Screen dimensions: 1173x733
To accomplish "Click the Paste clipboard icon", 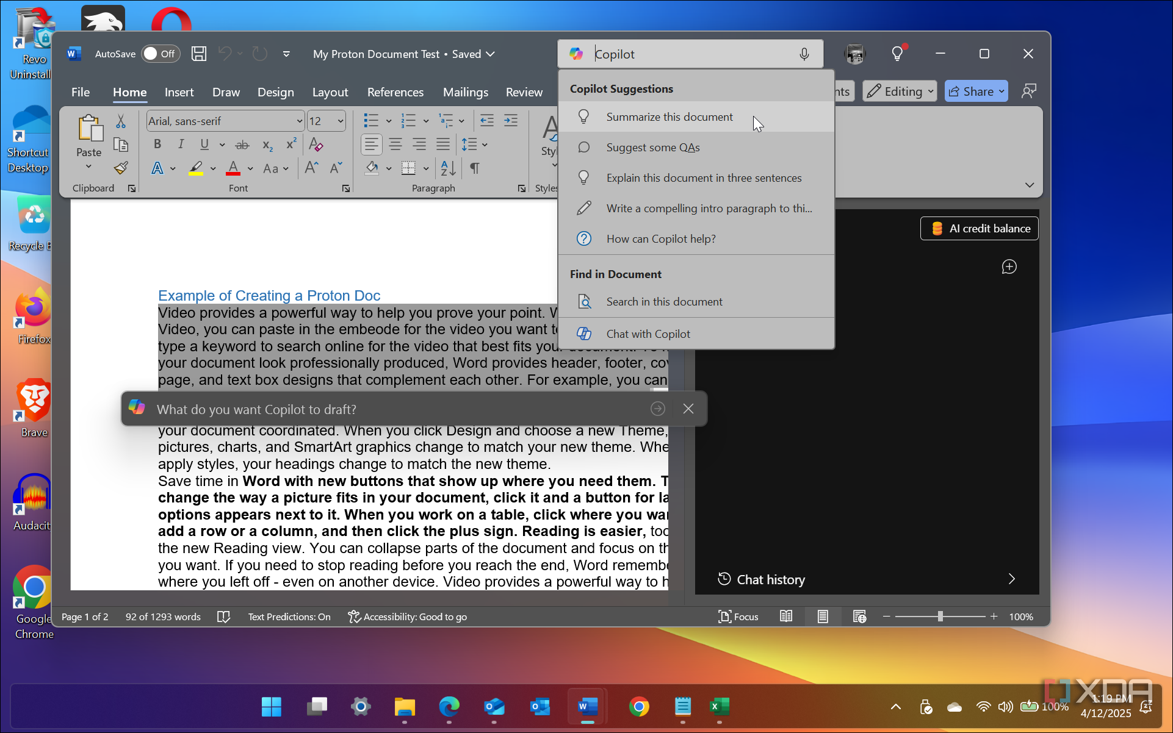I will click(x=90, y=128).
